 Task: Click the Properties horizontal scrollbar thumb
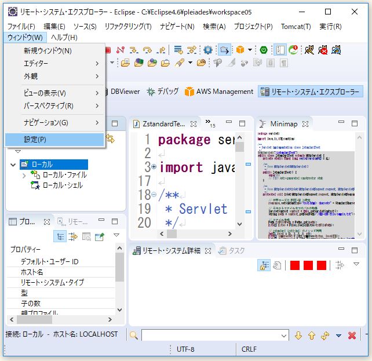tap(35, 319)
